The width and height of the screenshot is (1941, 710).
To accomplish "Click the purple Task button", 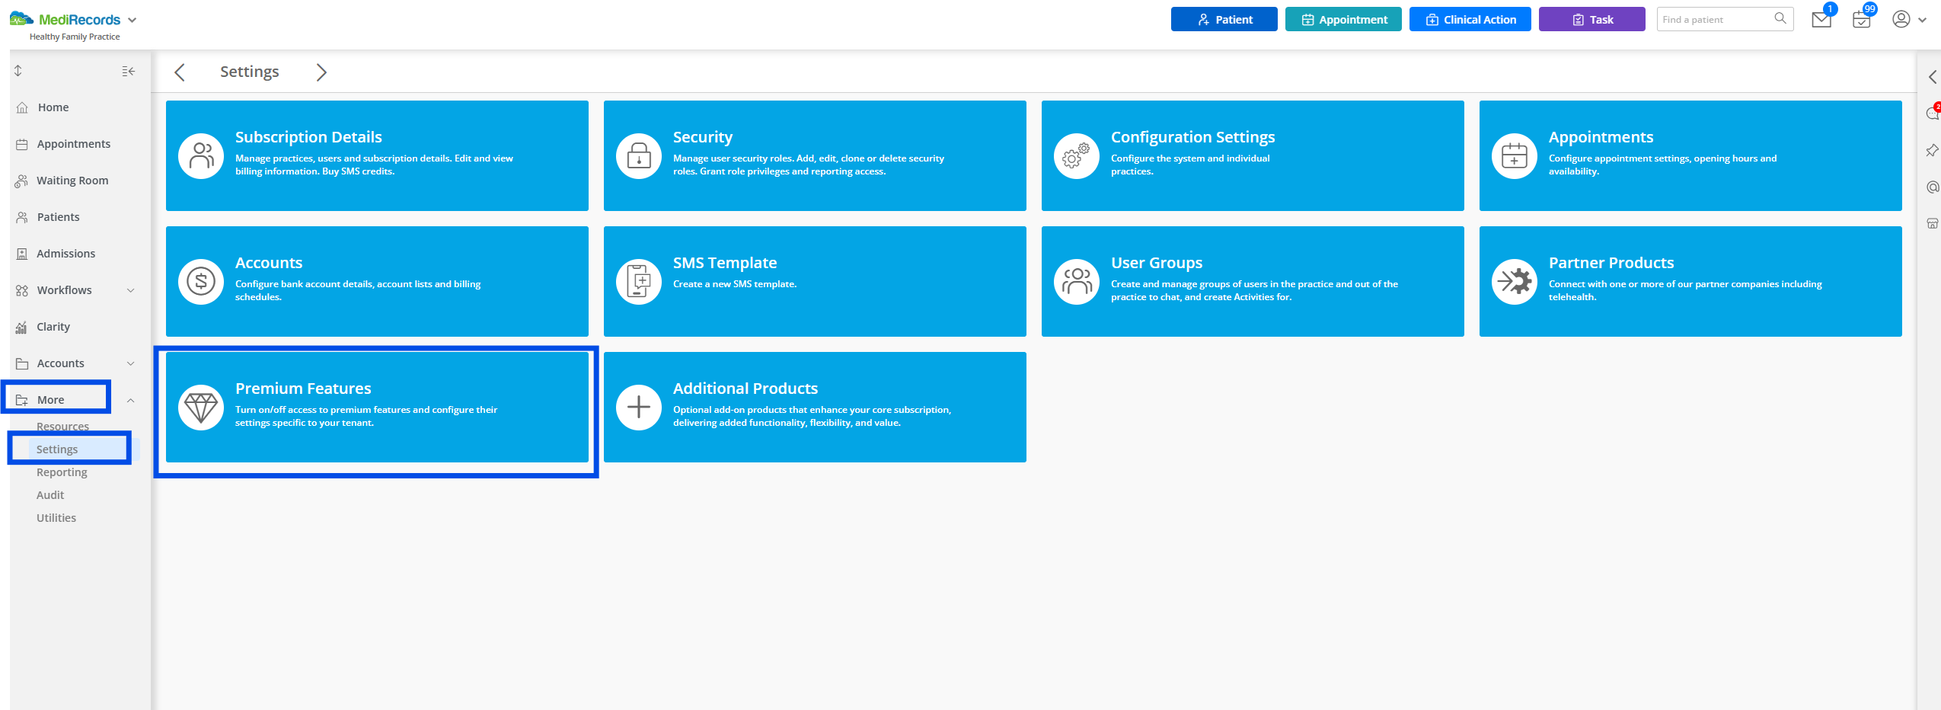I will click(1591, 20).
